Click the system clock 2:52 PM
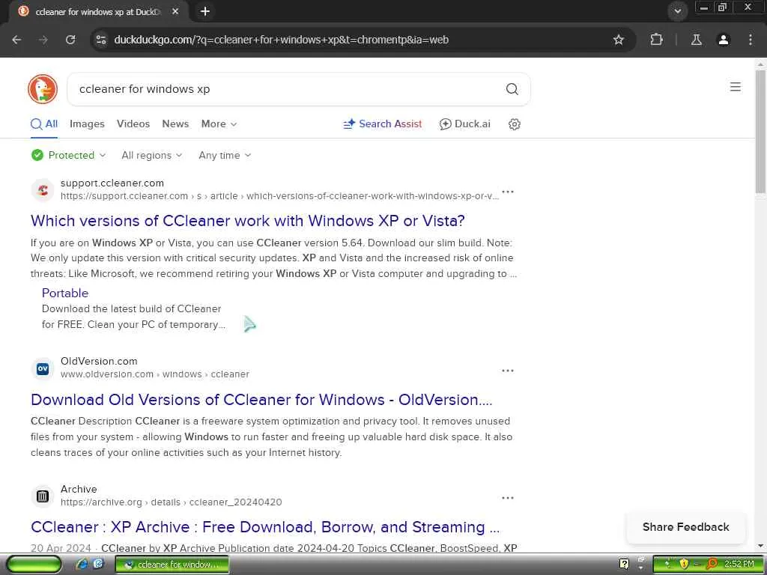The height and width of the screenshot is (575, 767). [739, 565]
